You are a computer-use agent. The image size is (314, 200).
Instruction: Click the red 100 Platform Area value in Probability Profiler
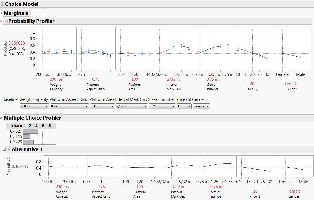135,79
